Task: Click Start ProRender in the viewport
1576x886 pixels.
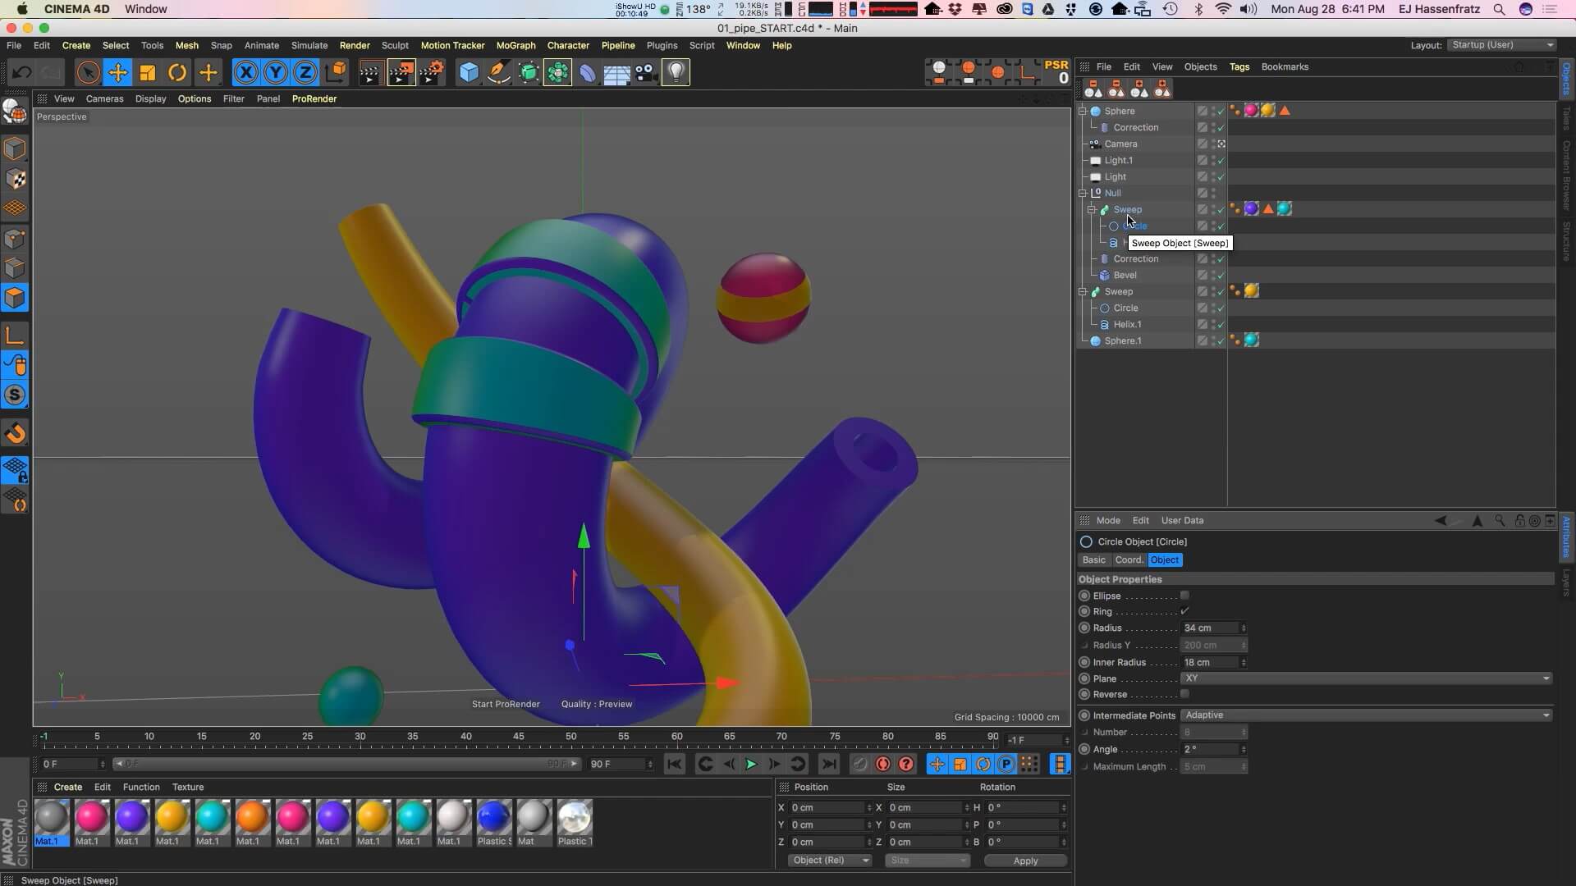Action: point(506,704)
